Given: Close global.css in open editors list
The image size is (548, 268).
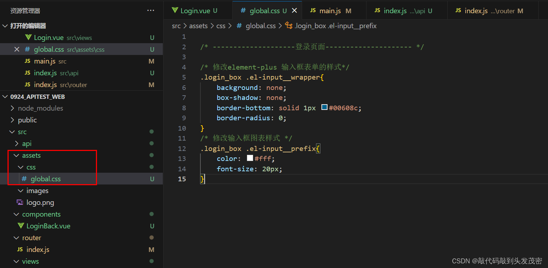Looking at the screenshot, I should (x=16, y=50).
